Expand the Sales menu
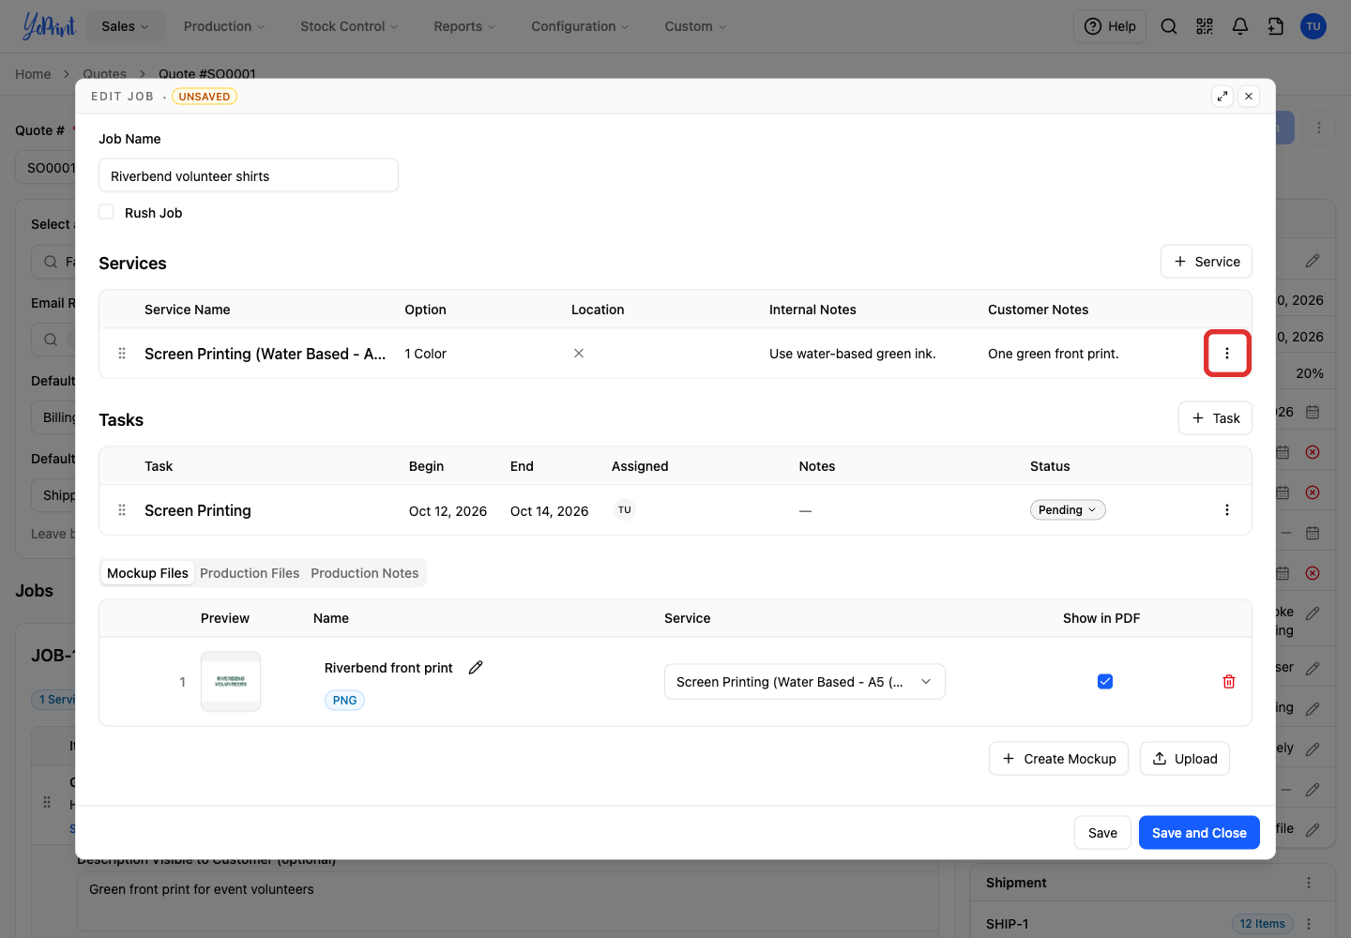1351x938 pixels. [125, 26]
